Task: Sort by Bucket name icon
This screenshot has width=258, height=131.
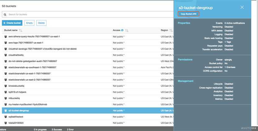Action: point(20,30)
